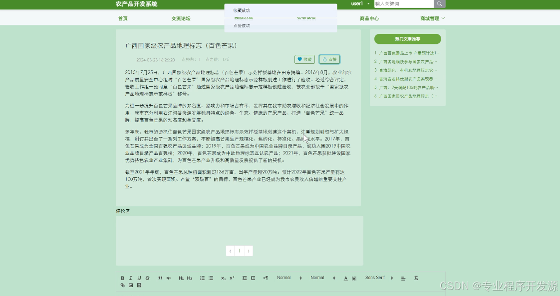This screenshot has height=296, width=560.
Task: Create a bulleted list
Action: point(211,278)
